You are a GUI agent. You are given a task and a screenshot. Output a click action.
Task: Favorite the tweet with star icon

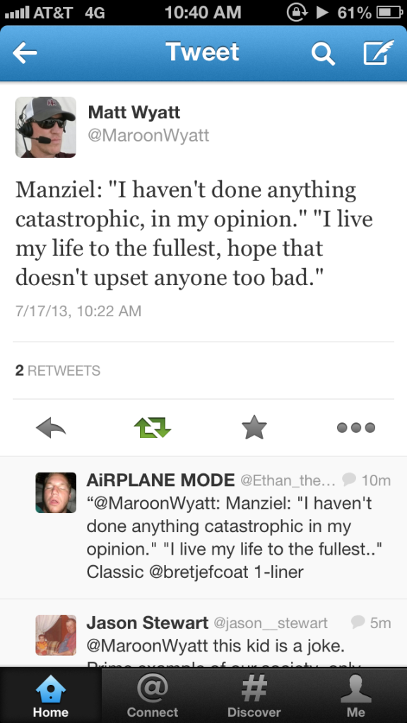(254, 428)
